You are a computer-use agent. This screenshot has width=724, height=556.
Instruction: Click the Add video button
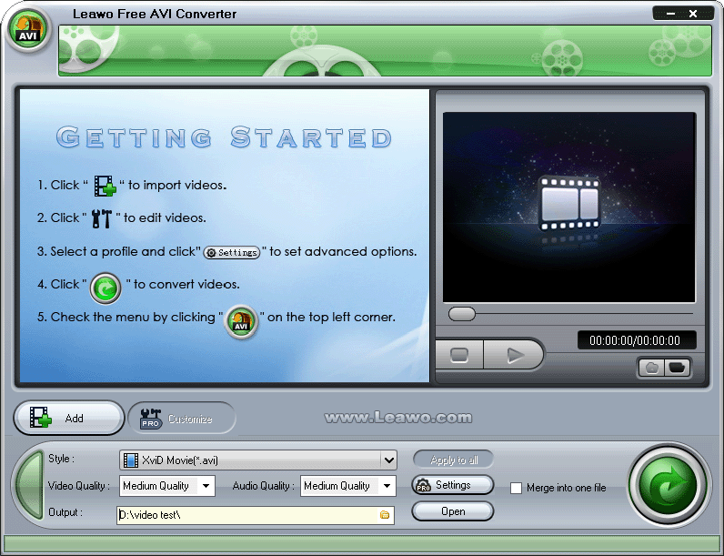[69, 419]
